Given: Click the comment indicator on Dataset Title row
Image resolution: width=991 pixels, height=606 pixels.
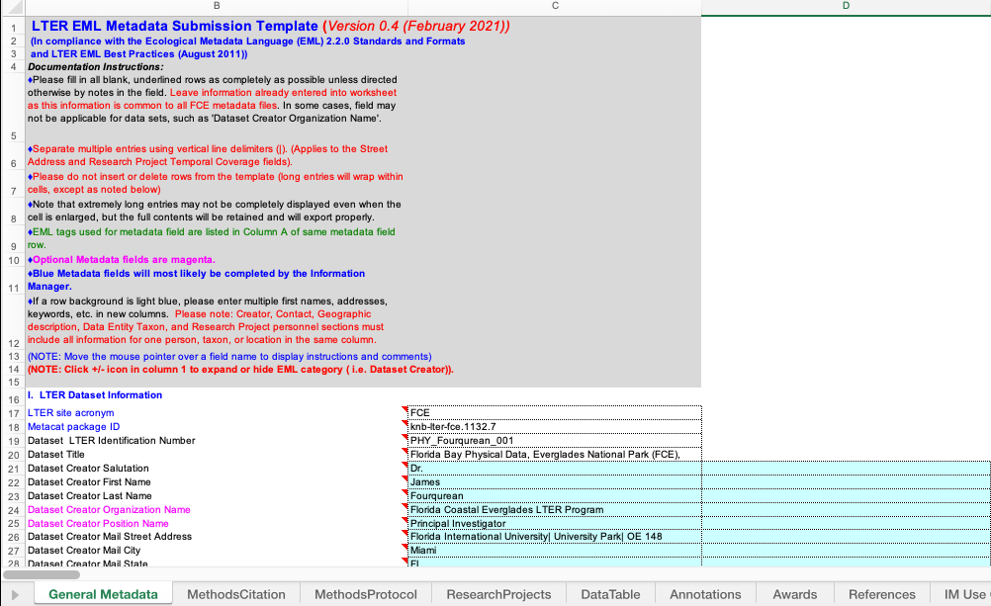Looking at the screenshot, I should click(405, 451).
